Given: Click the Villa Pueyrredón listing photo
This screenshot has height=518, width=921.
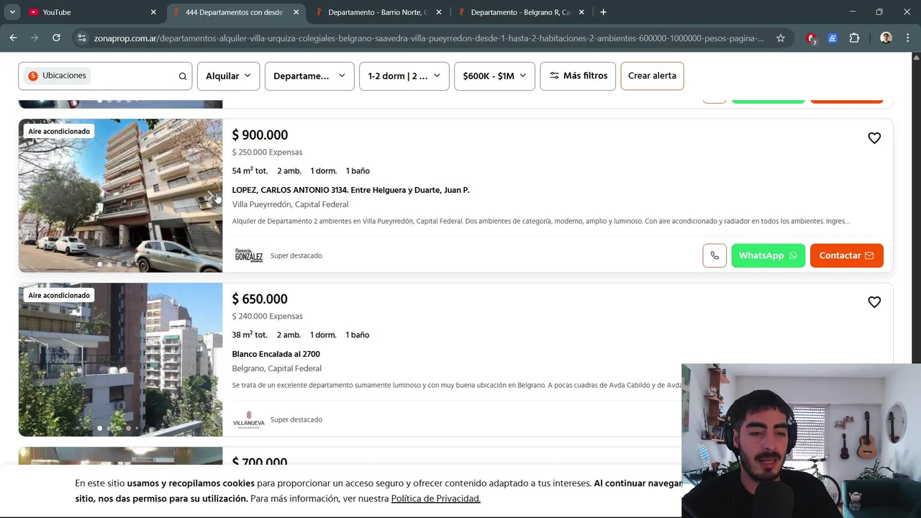Looking at the screenshot, I should click(x=120, y=196).
